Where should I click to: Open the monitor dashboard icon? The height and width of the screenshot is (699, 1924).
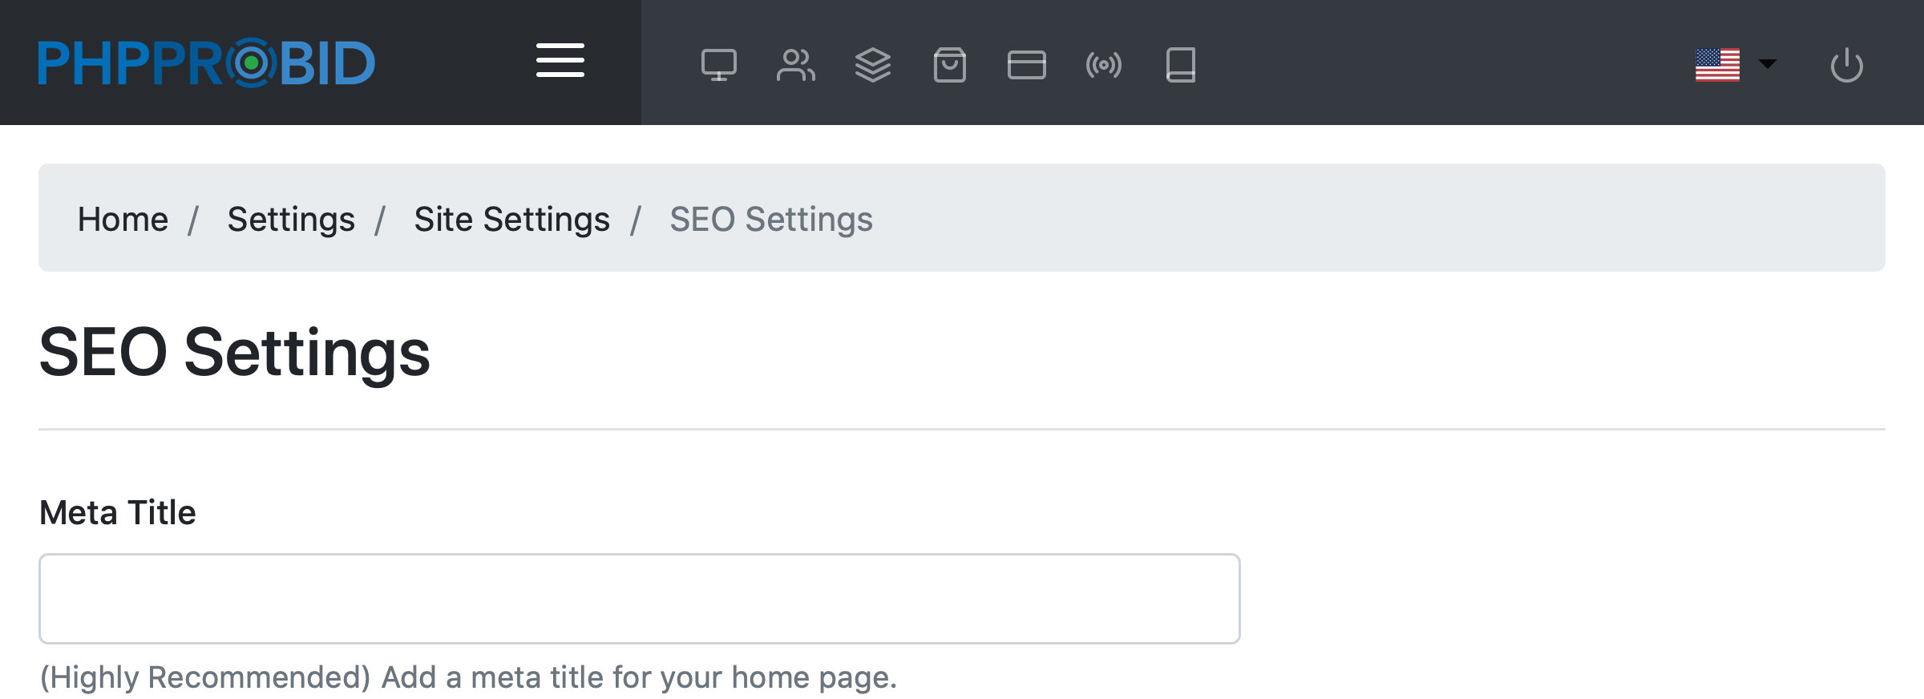pyautogui.click(x=718, y=65)
